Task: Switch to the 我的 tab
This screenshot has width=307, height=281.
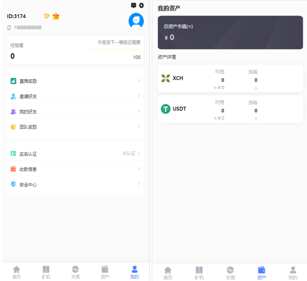Action: 134,271
